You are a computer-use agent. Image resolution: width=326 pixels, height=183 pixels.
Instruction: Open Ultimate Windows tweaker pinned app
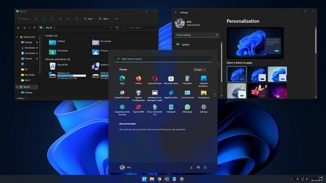tap(204, 81)
